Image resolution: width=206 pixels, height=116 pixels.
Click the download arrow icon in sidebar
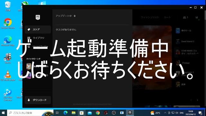point(29,100)
